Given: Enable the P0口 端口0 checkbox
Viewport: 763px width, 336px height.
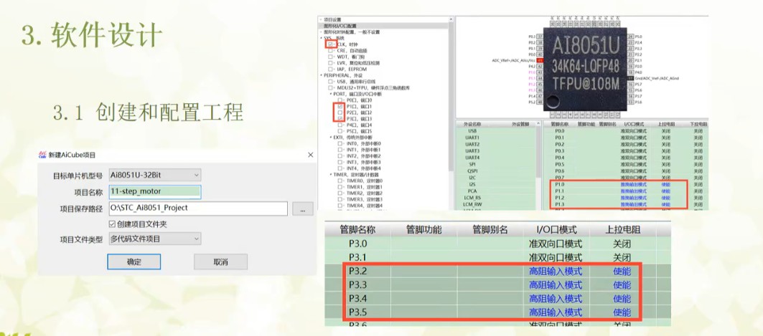Looking at the screenshot, I should [x=340, y=100].
